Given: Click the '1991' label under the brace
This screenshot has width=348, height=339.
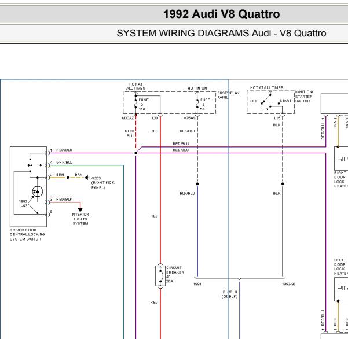Looking at the screenshot, I should 197,284.
